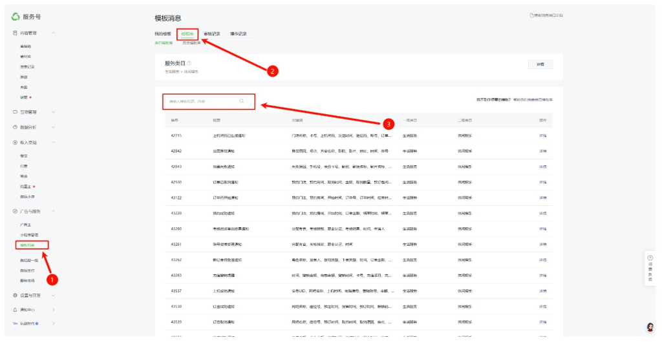The image size is (662, 342).
Task: Click the 服务号 logo icon
Action: 16,16
